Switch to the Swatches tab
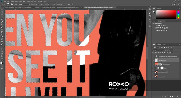Screen dimensions: 181x98 pos(159,8)
